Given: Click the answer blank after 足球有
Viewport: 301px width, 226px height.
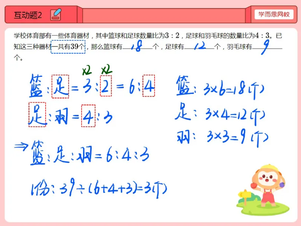Looking at the screenshot, I should tap(199, 47).
